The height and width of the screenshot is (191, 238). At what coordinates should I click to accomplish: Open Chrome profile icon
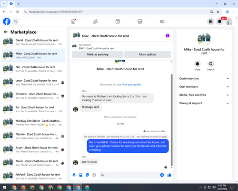(x=227, y=12)
